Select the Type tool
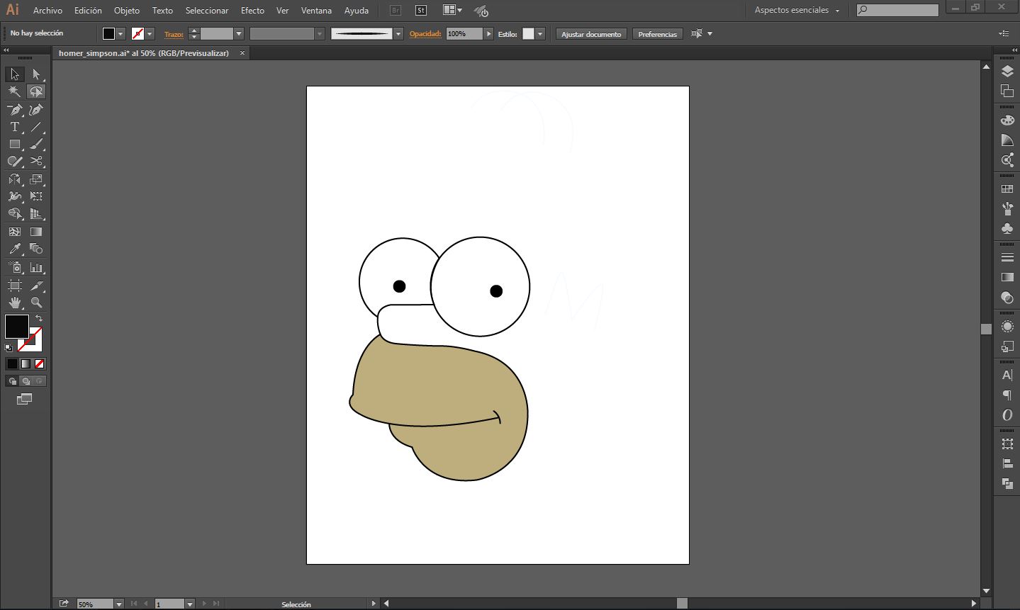1020x610 pixels. click(15, 127)
